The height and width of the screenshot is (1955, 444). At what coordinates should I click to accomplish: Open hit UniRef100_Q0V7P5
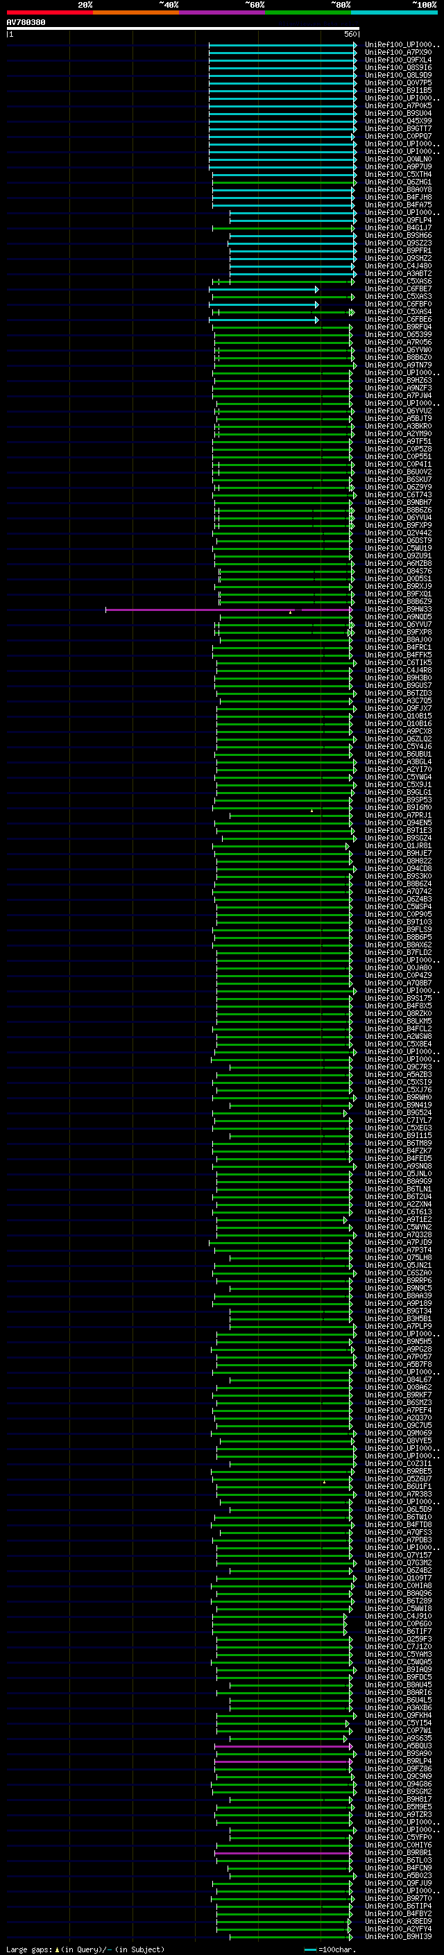pos(398,83)
